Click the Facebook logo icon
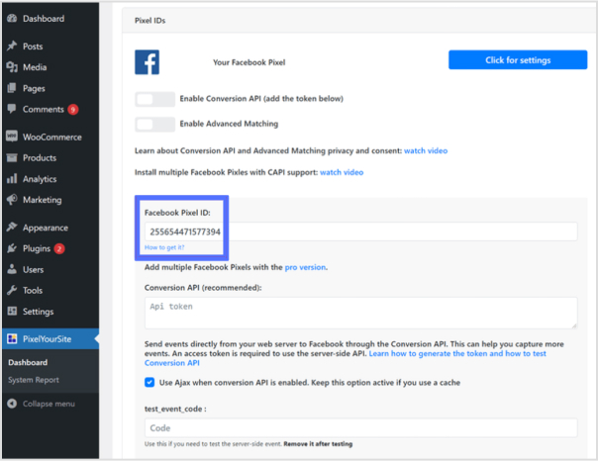Screen dimensions: 598x461 [147, 62]
